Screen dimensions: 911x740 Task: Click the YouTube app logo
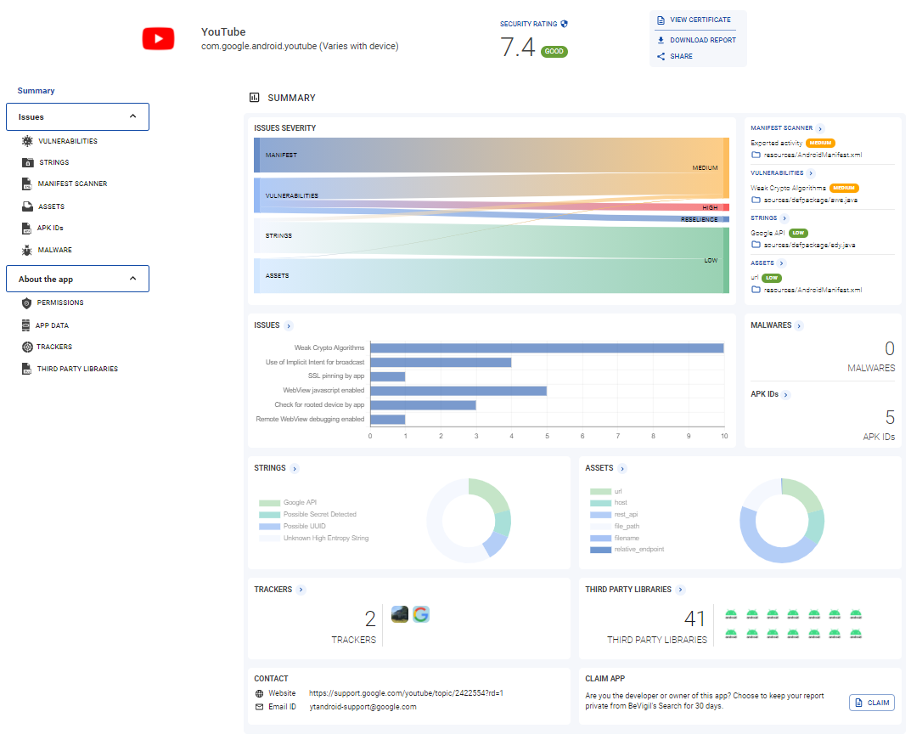(x=158, y=39)
